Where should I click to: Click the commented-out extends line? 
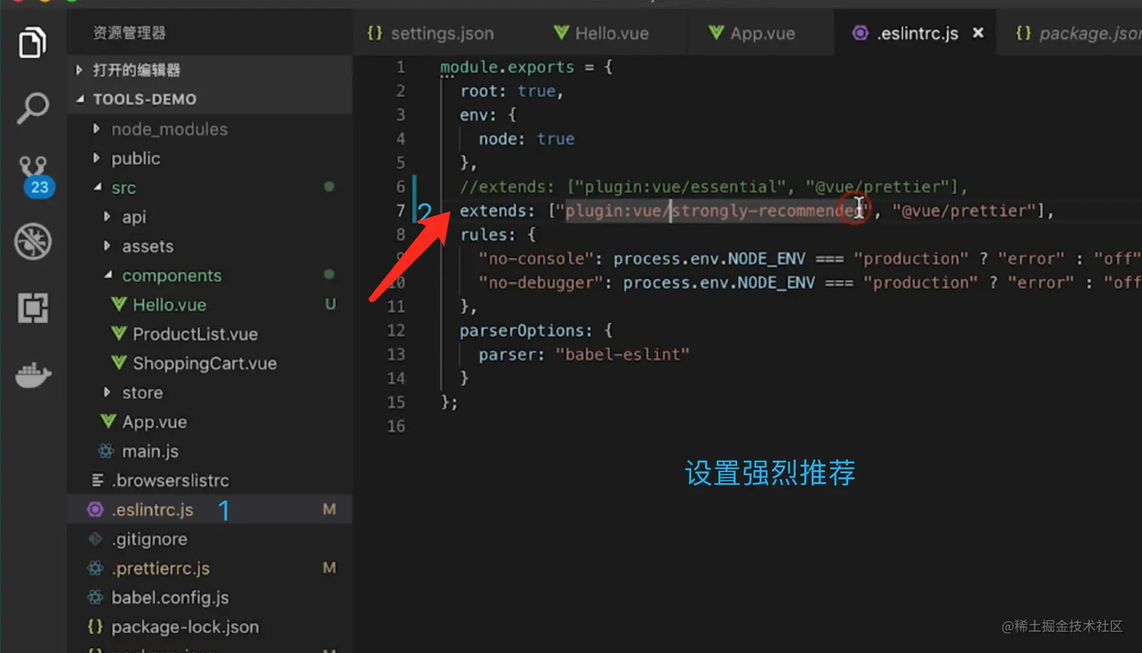pos(714,187)
